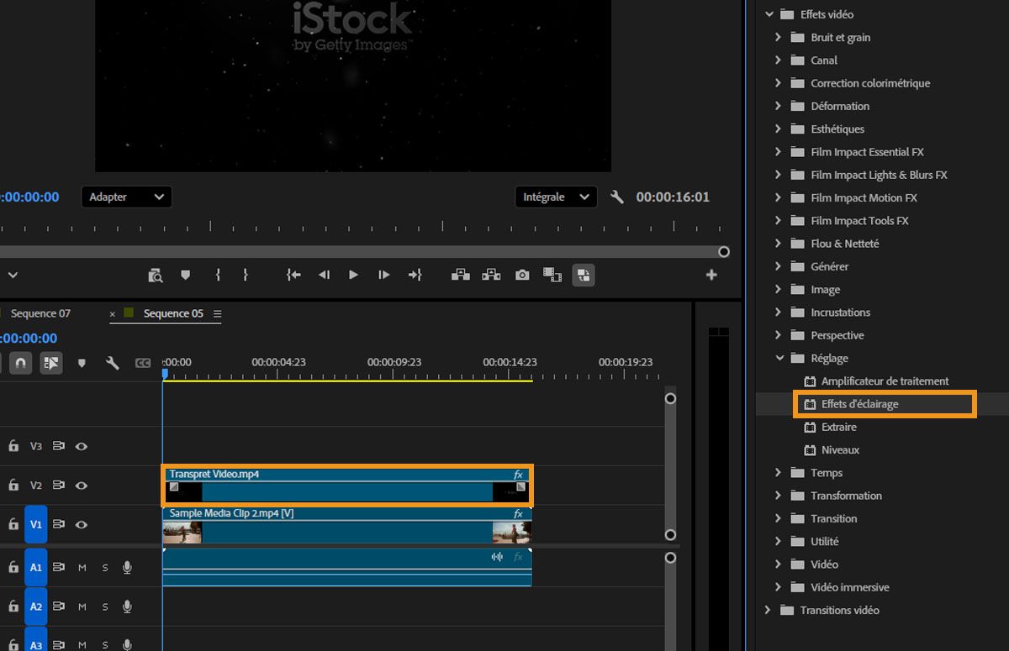Switch to the Sequence 07 tab
The image size is (1009, 651).
point(40,313)
